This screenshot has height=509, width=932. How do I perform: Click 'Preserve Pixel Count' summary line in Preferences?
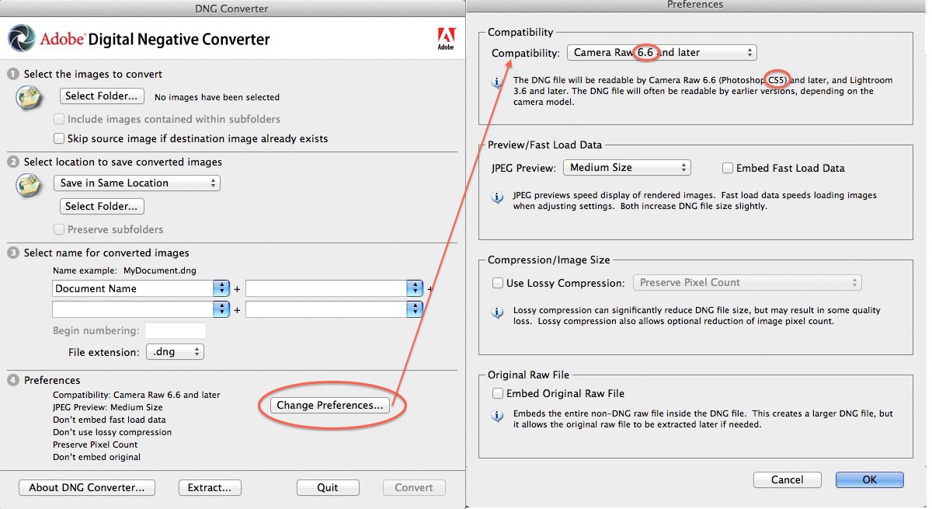[96, 445]
